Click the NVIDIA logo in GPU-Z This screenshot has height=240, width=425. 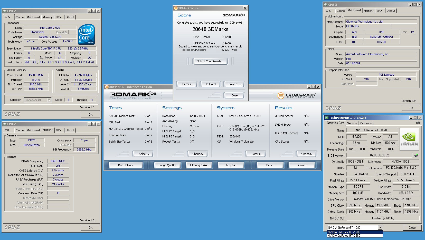(409, 139)
